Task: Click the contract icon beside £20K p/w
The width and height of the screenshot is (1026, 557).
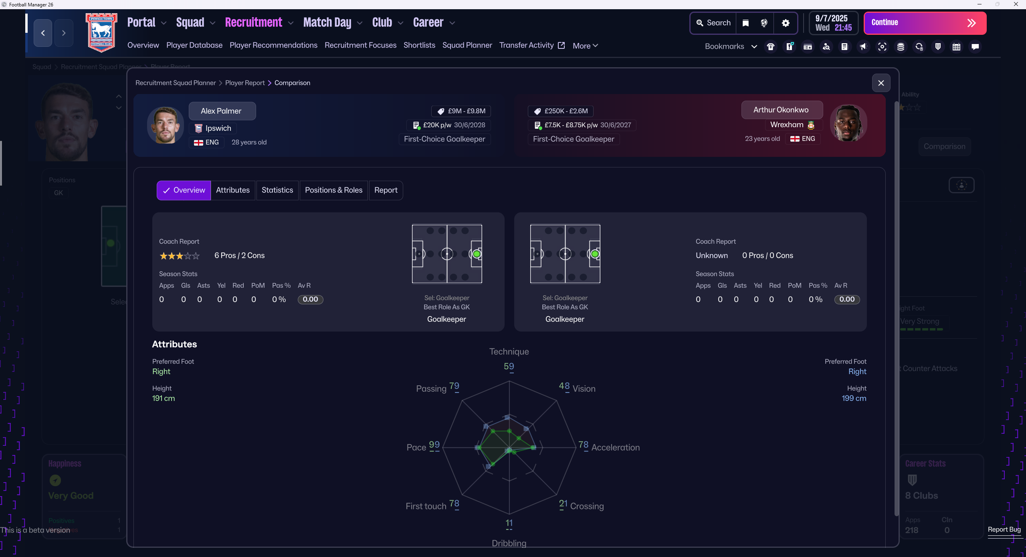Action: 416,125
